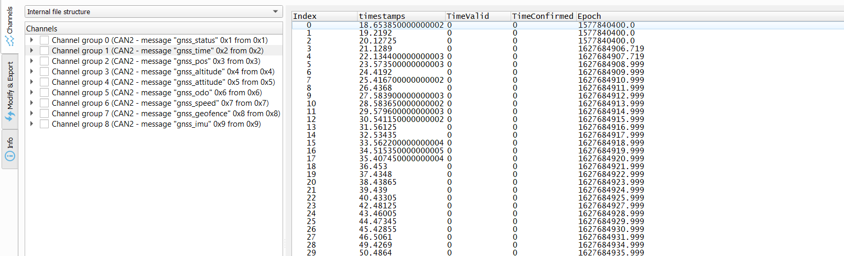844x256 pixels.
Task: Check Channel group 2 gnss_pos checkbox
Action: tap(45, 61)
